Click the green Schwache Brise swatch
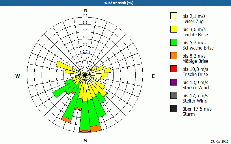Screen dimensions: 231x144 [174, 42]
